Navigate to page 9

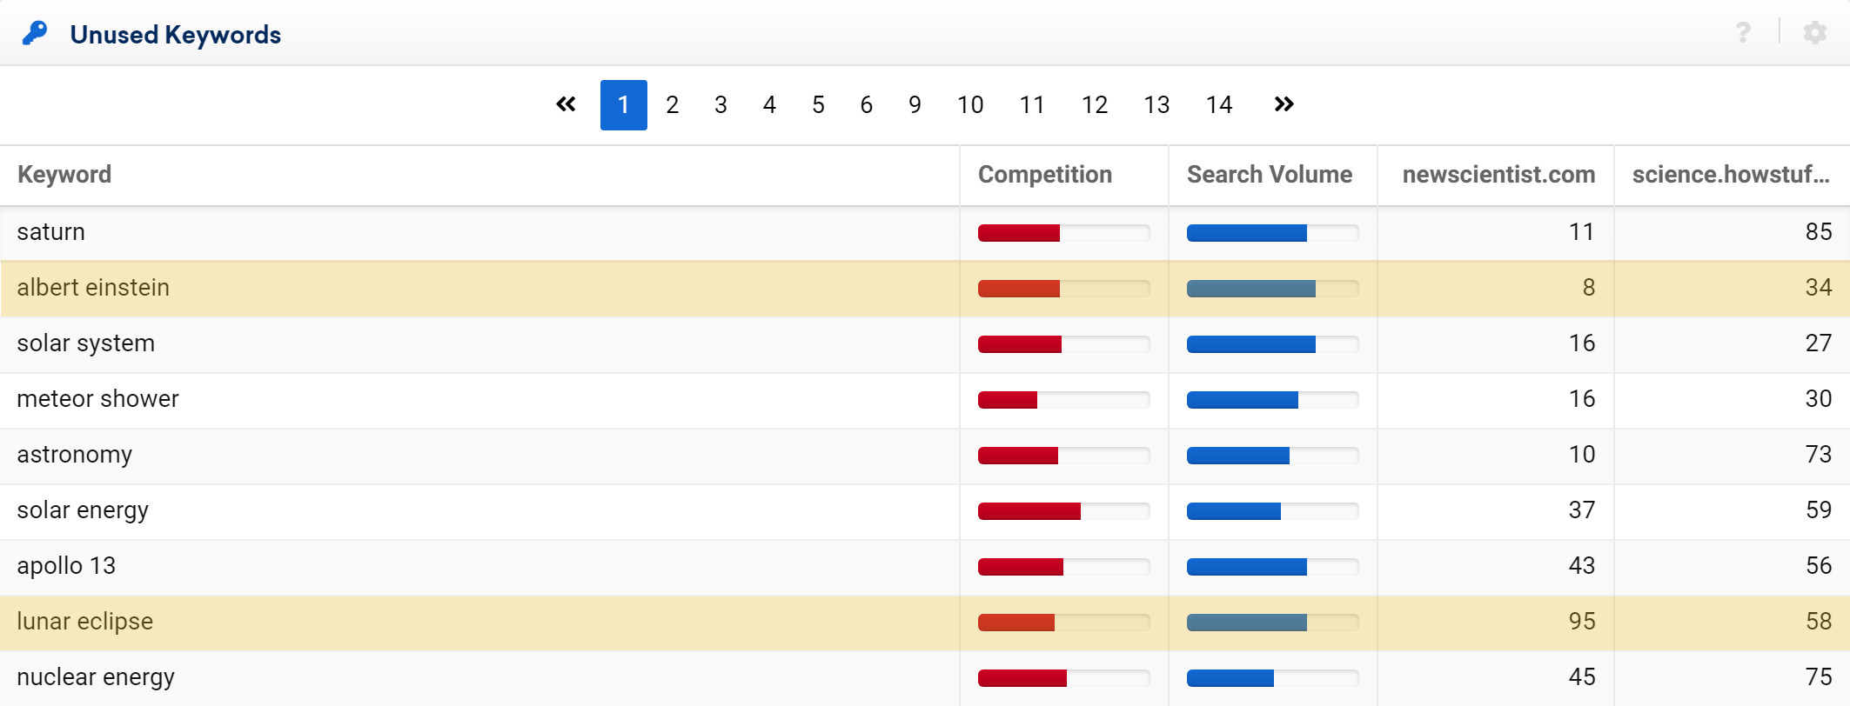pos(915,105)
